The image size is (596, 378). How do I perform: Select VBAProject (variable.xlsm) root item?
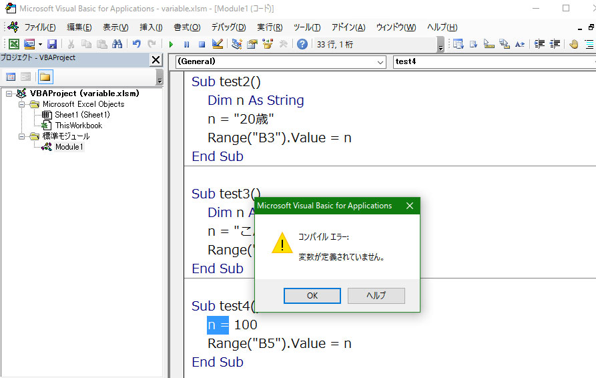point(84,93)
